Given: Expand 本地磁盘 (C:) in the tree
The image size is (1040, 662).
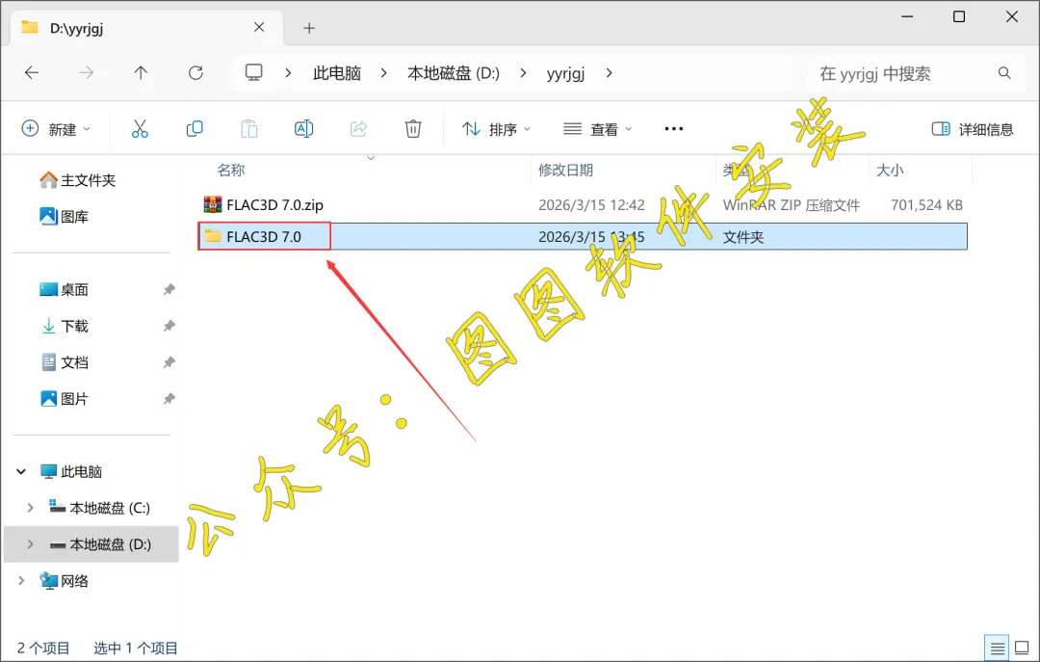Looking at the screenshot, I should 30,508.
